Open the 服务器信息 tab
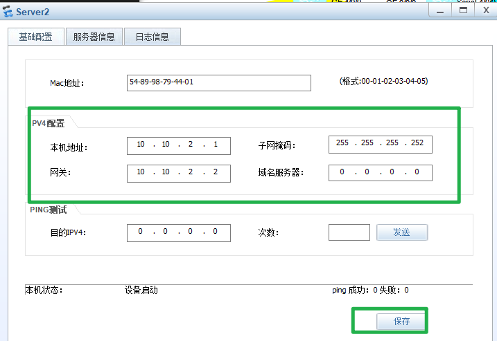The image size is (497, 341). [94, 37]
